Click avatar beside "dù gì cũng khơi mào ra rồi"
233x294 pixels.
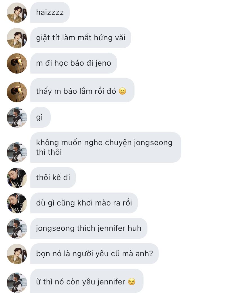17,203
